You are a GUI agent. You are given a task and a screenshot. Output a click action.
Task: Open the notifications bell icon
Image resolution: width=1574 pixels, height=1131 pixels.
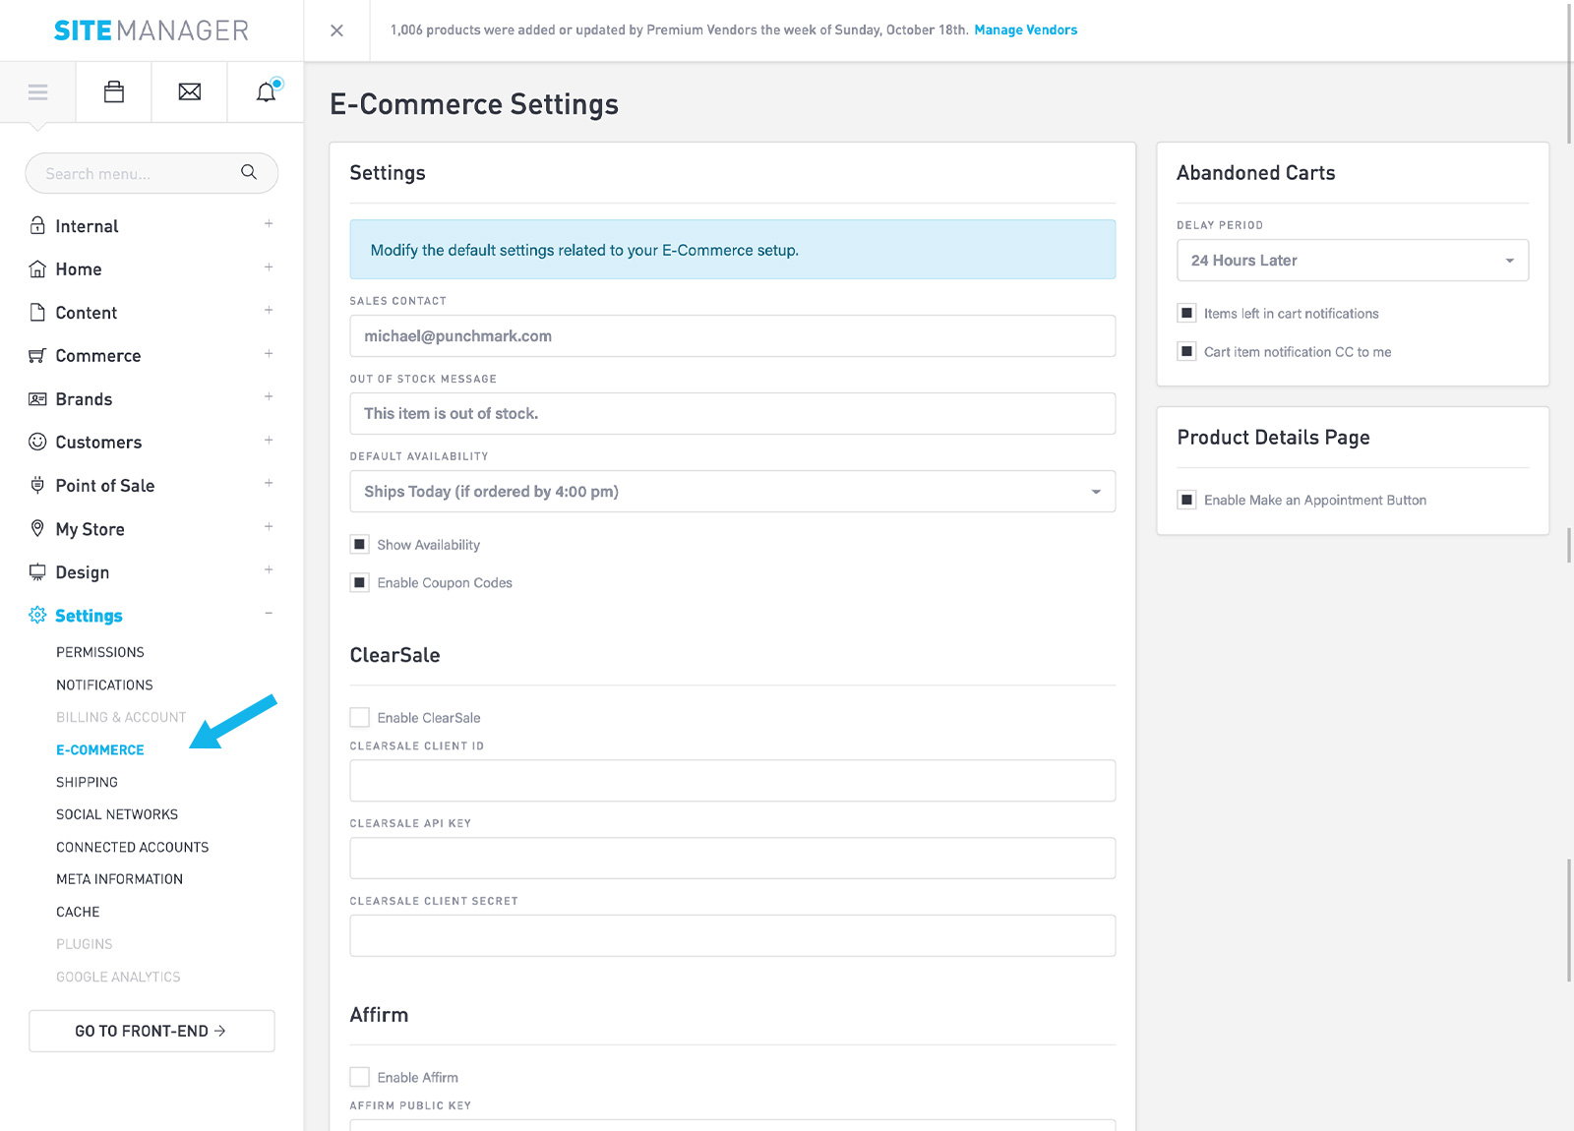pos(266,92)
